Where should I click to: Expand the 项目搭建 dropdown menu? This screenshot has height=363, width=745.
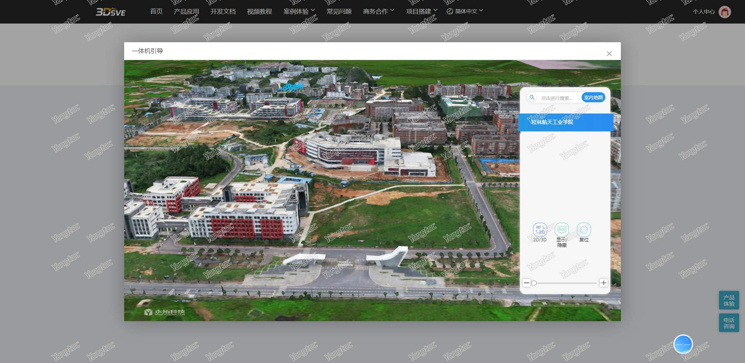click(421, 11)
